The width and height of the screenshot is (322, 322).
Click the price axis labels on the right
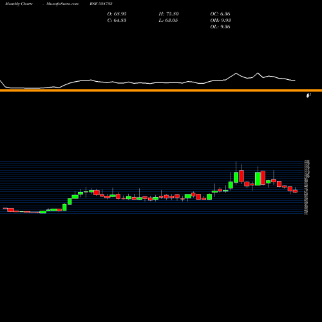pyautogui.click(x=307, y=187)
